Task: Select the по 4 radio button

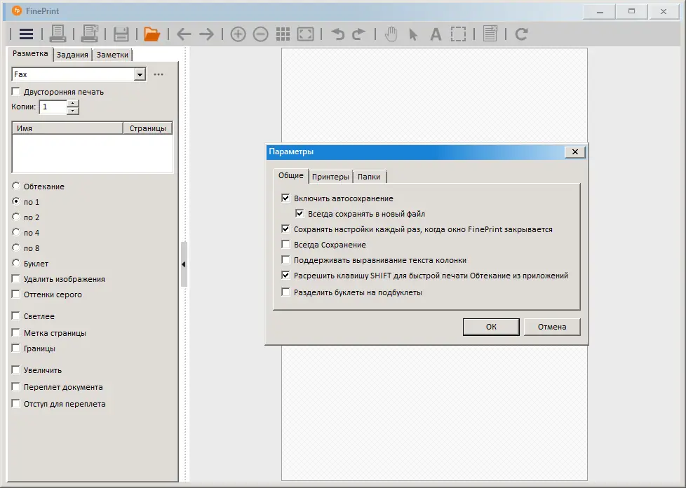Action: pos(15,232)
